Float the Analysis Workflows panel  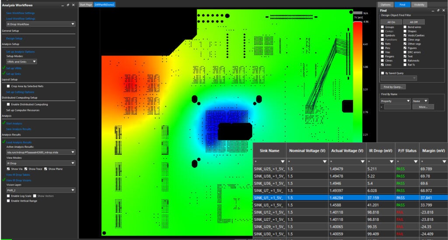[68, 5]
